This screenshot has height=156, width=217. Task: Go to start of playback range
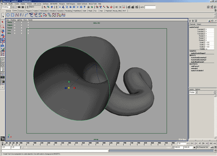click(x=188, y=143)
